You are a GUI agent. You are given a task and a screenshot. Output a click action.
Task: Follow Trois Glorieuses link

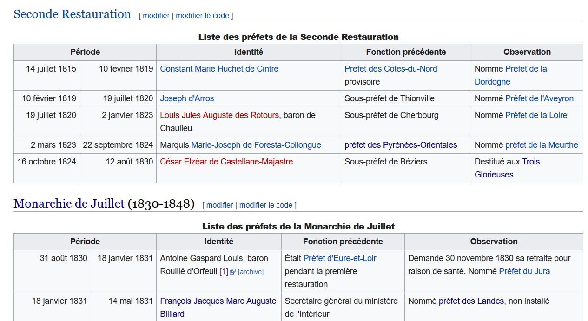pyautogui.click(x=507, y=168)
